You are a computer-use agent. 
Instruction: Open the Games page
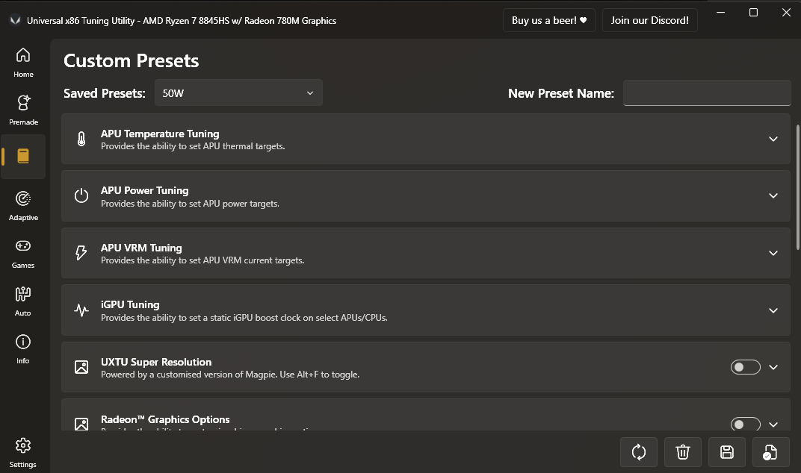[x=23, y=254]
